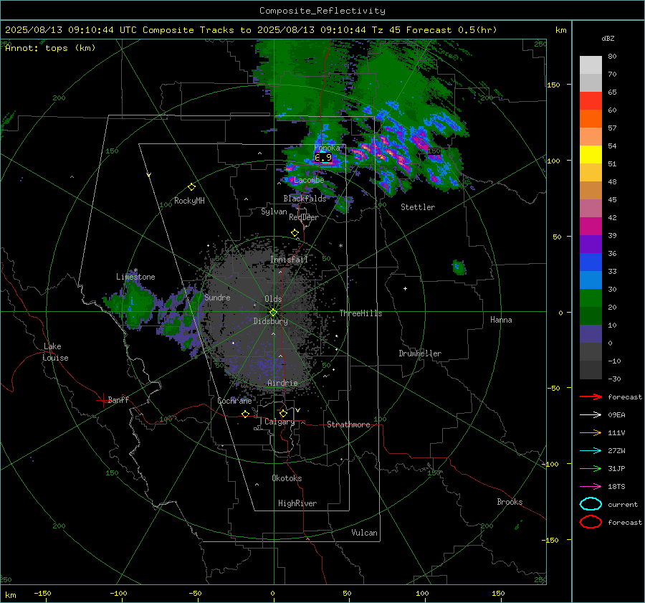
Task: Click the Cochrane label
Action: coord(234,401)
